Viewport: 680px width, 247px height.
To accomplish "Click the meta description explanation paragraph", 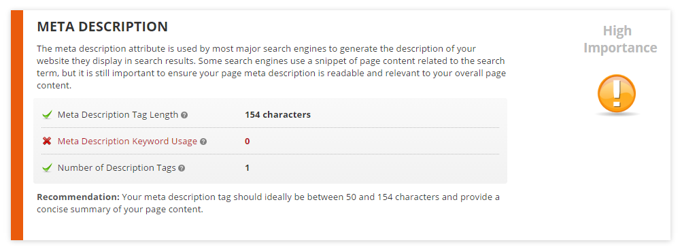I will pos(271,67).
